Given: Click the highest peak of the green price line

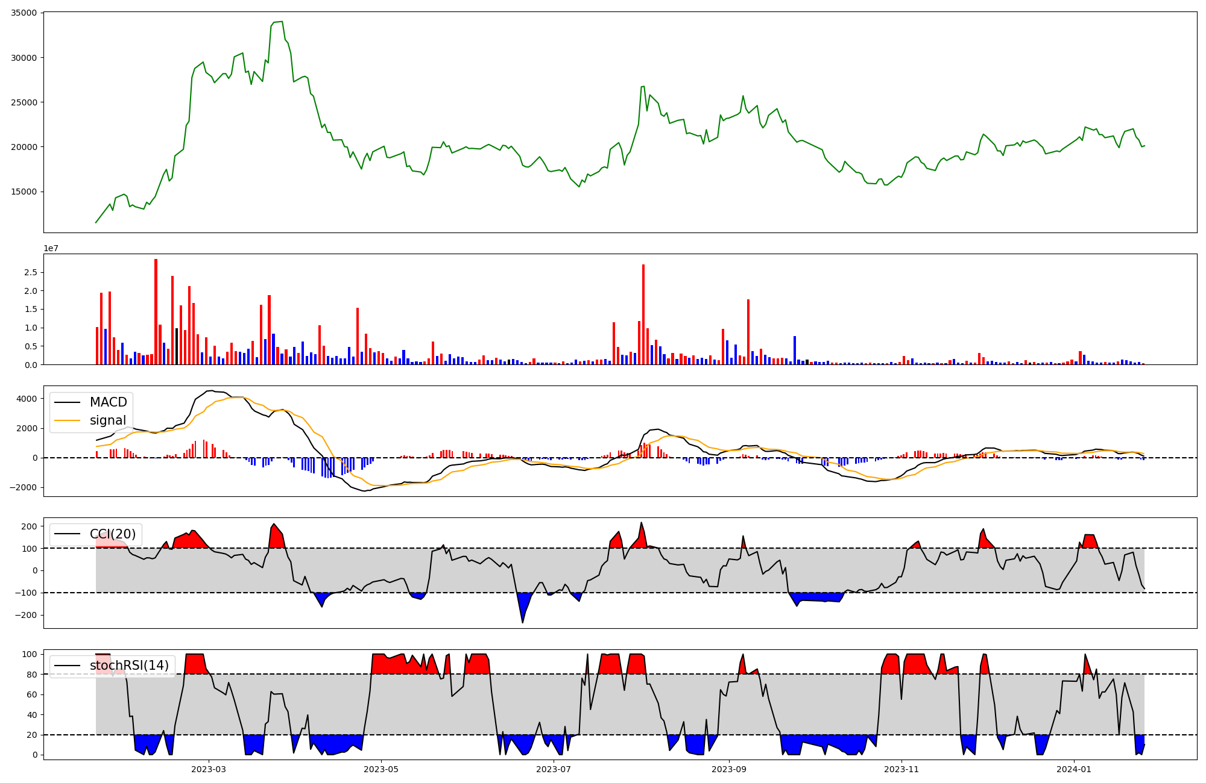Looking at the screenshot, I should [x=281, y=22].
